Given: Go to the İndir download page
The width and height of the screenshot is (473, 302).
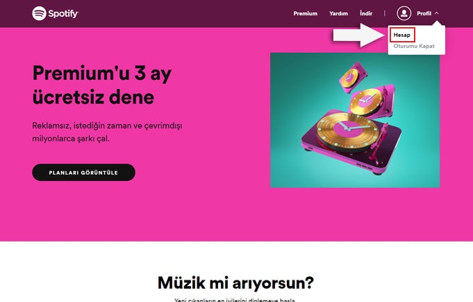Looking at the screenshot, I should tap(366, 13).
